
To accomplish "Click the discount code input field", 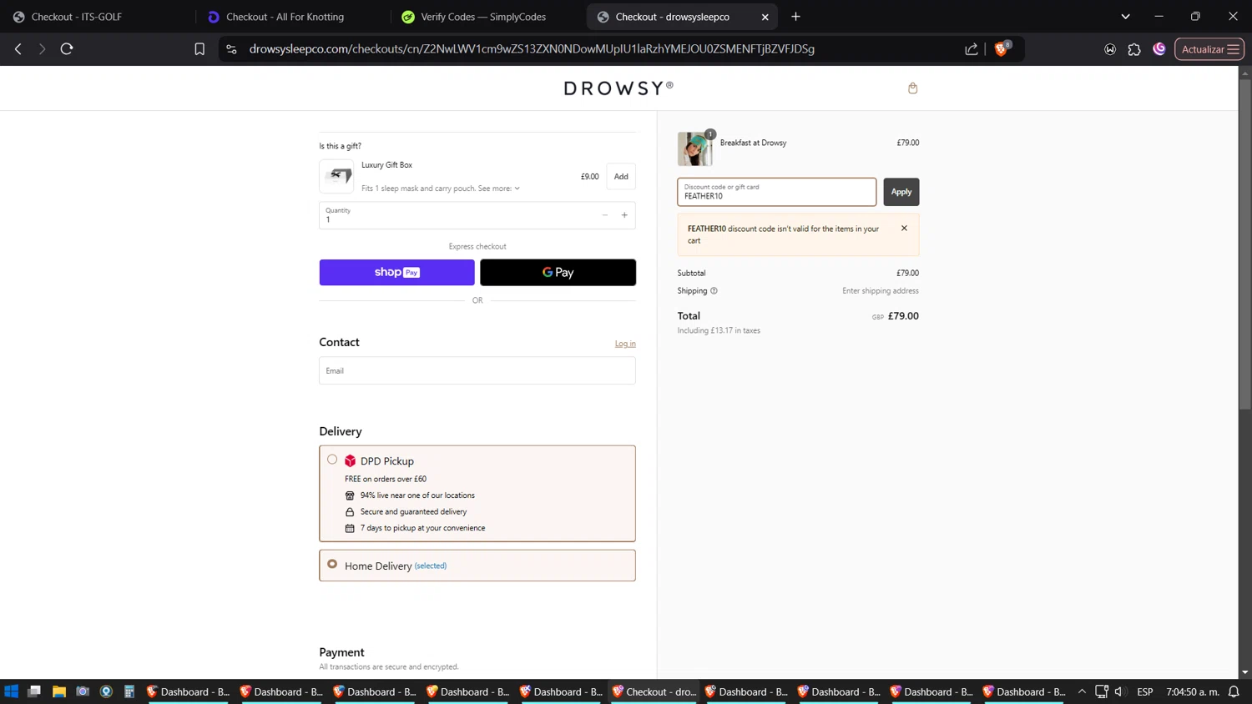I will [777, 192].
